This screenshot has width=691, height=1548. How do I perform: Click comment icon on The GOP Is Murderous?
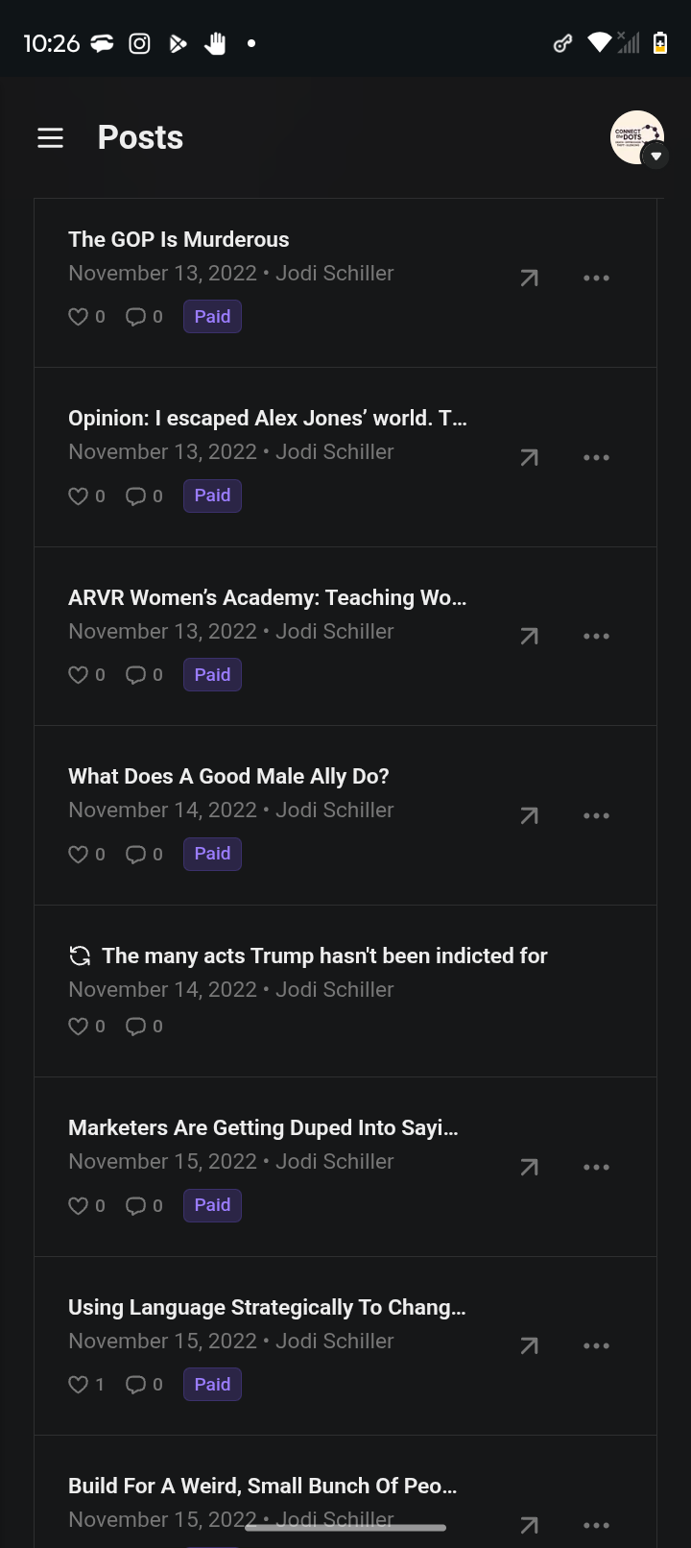[135, 317]
